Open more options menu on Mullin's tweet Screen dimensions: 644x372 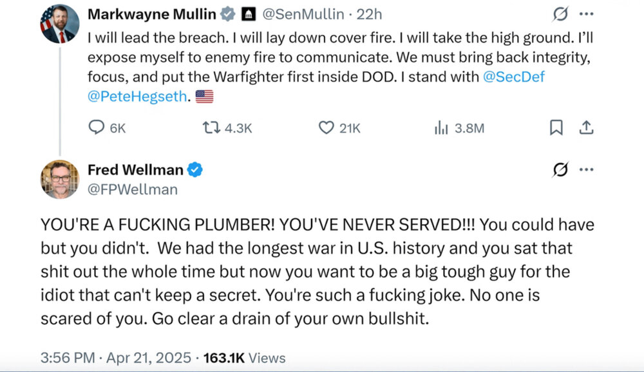[586, 14]
